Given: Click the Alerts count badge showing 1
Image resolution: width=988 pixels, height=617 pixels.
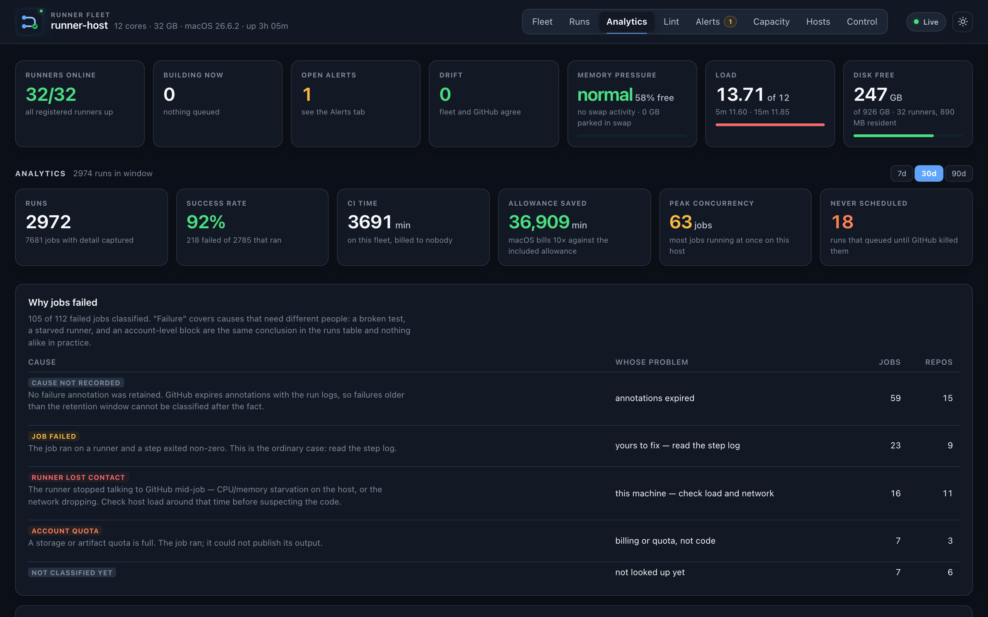Looking at the screenshot, I should (730, 22).
